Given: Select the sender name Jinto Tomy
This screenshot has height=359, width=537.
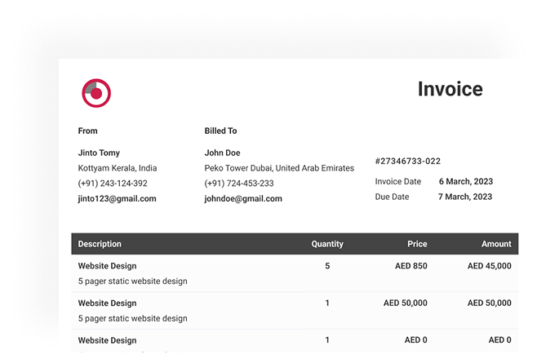Looking at the screenshot, I should click(99, 153).
